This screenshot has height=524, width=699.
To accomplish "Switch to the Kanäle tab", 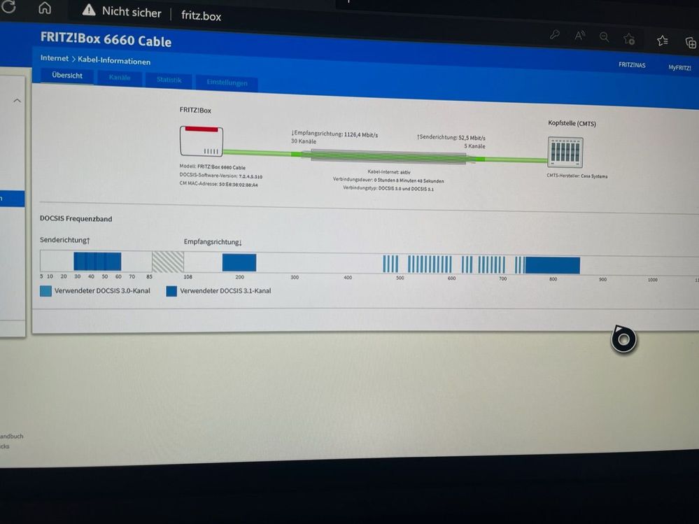I will pyautogui.click(x=120, y=78).
